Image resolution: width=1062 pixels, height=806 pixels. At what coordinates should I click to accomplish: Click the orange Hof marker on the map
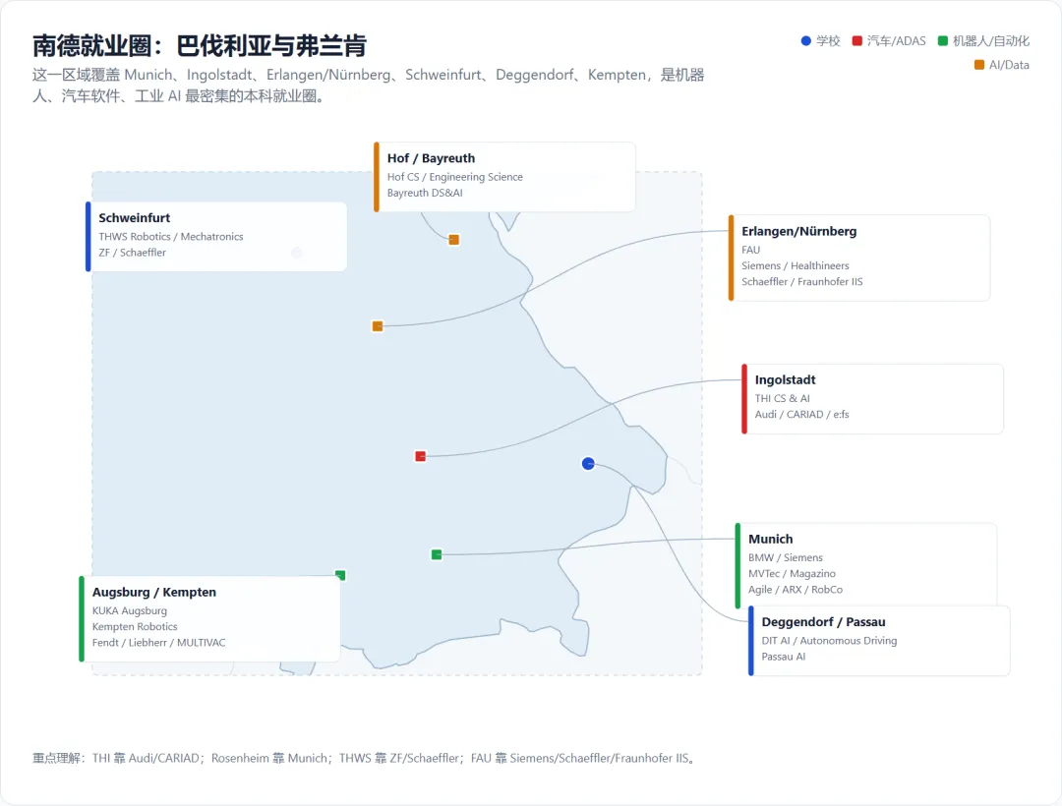(453, 240)
